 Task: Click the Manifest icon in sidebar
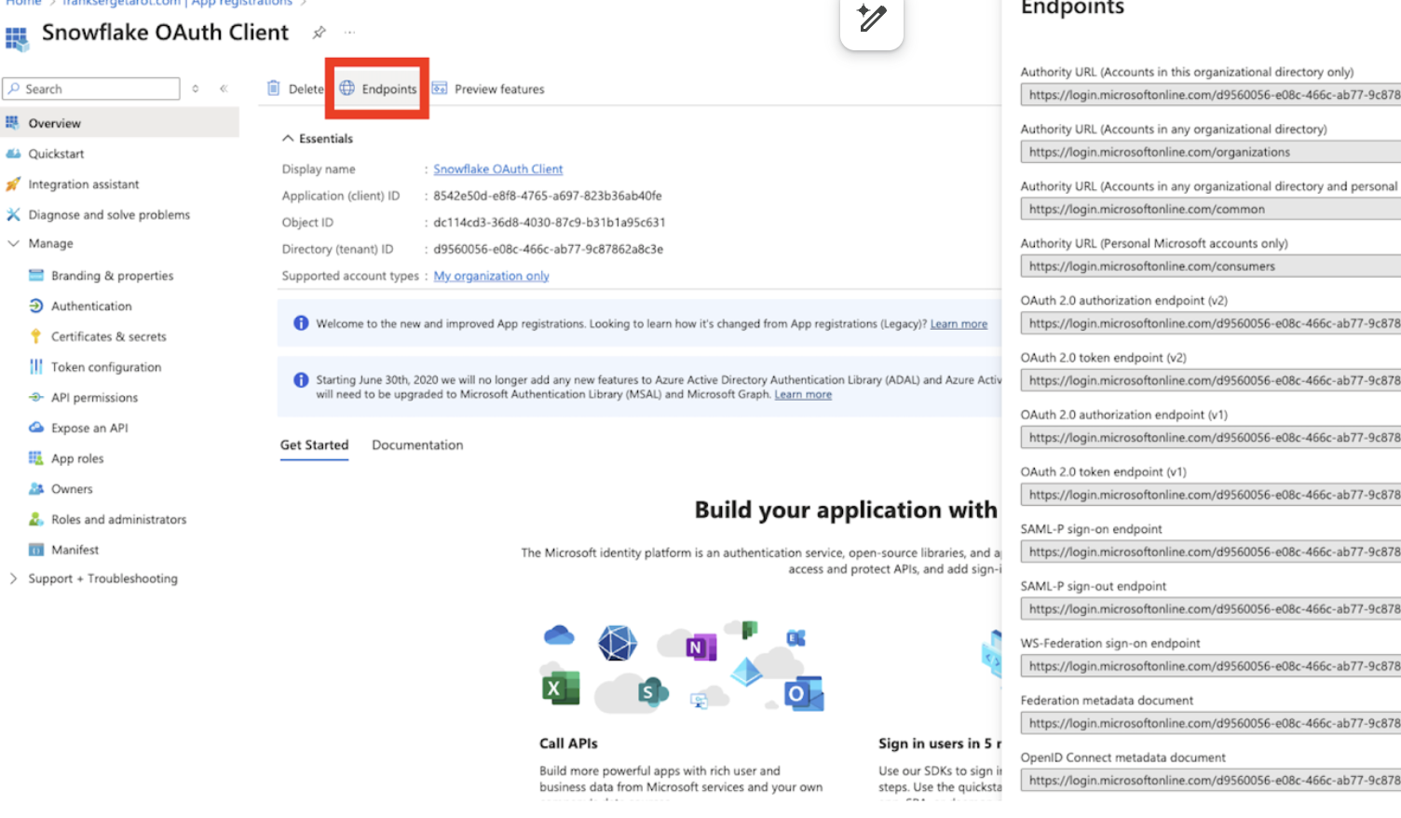36,550
